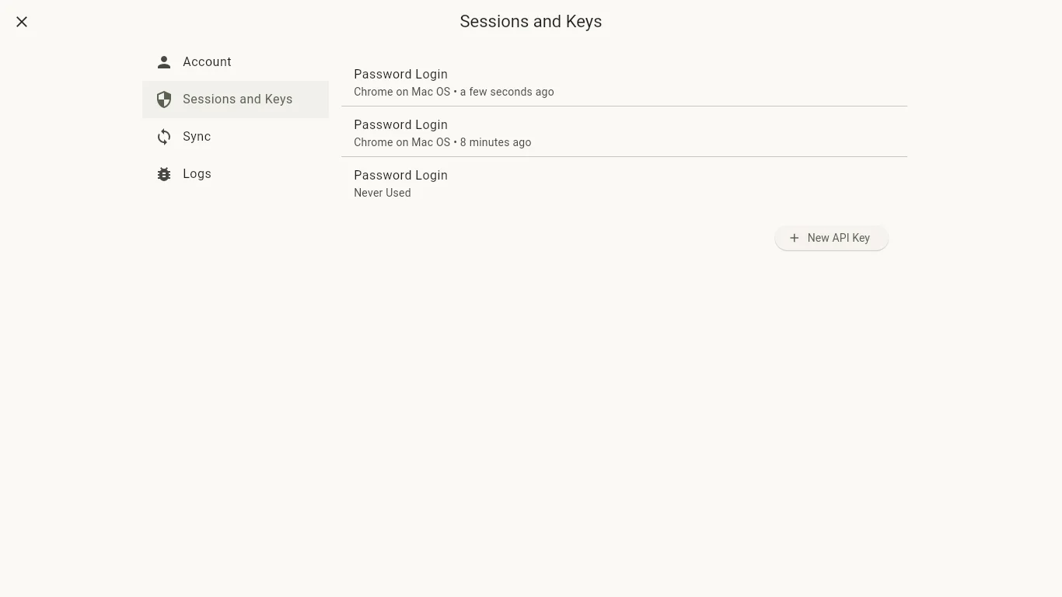This screenshot has height=597, width=1062.
Task: Click the '8 minutes ago' timestamp
Action: coord(495,142)
